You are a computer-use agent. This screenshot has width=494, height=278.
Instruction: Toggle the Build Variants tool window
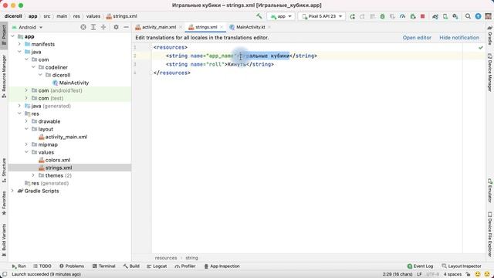coord(4,240)
